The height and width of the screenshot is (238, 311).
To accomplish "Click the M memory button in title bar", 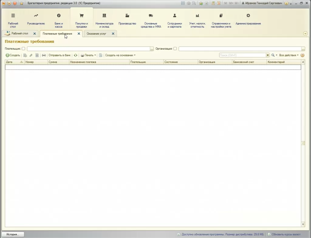I will click(226, 3).
